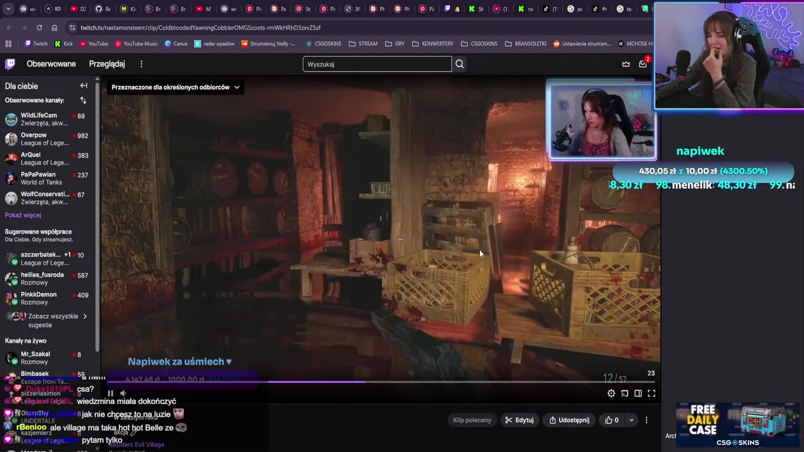Image resolution: width=804 pixels, height=452 pixels.
Task: Open the STREAM bookmarks folder
Action: tap(363, 44)
